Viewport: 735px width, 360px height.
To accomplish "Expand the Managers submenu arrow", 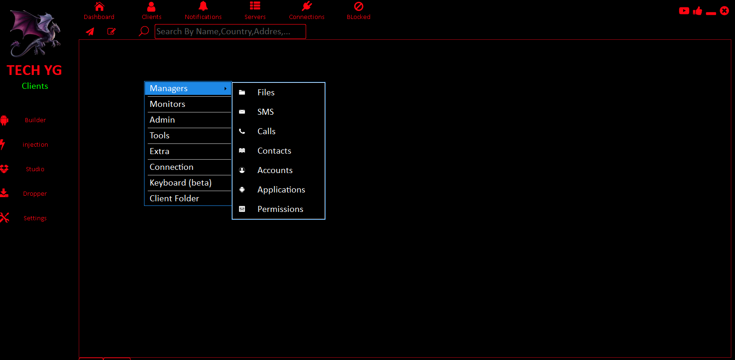I will pyautogui.click(x=225, y=88).
